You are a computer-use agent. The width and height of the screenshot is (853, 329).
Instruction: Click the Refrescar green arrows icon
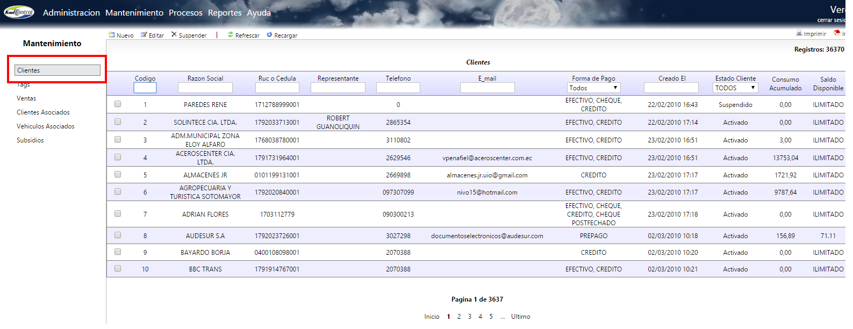tap(231, 34)
